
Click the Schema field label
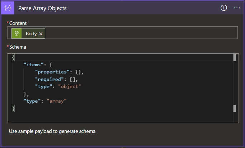(x=18, y=47)
